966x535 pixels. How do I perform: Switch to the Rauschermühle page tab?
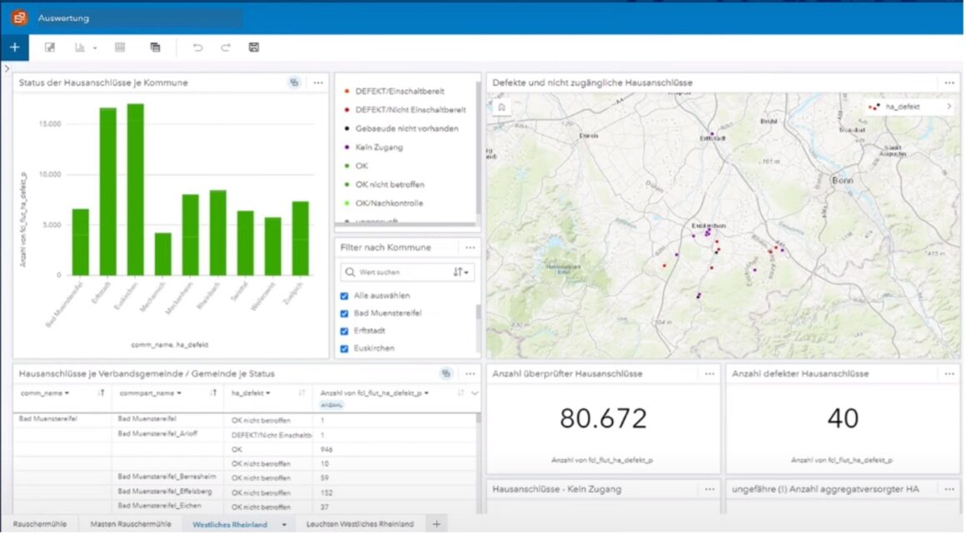click(x=39, y=524)
